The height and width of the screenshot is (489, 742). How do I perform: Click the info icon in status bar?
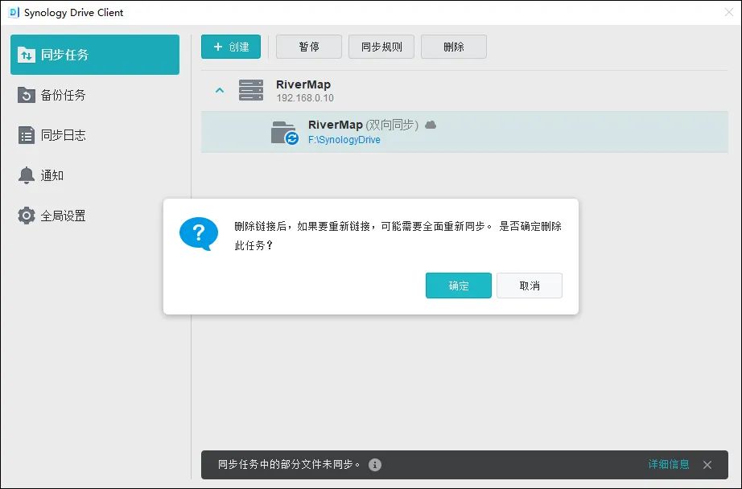pyautogui.click(x=375, y=465)
